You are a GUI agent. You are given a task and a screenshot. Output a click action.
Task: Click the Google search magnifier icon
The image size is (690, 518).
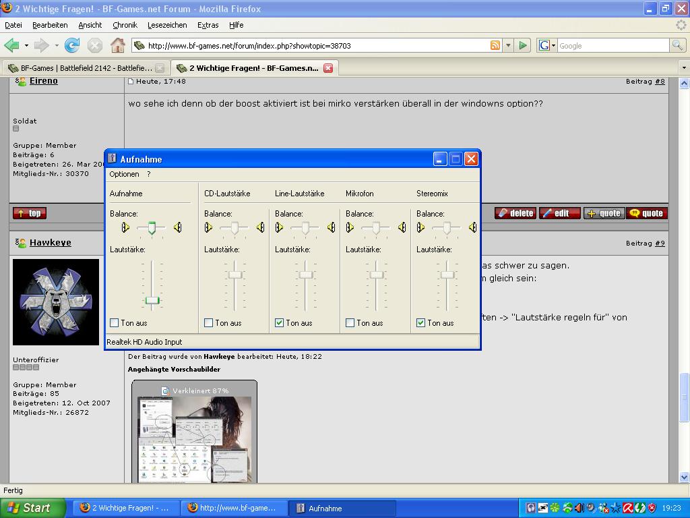coord(677,45)
